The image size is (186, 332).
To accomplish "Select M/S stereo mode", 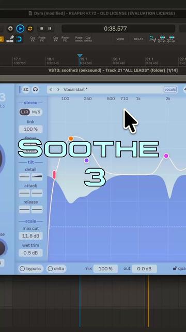I will click(x=36, y=112).
